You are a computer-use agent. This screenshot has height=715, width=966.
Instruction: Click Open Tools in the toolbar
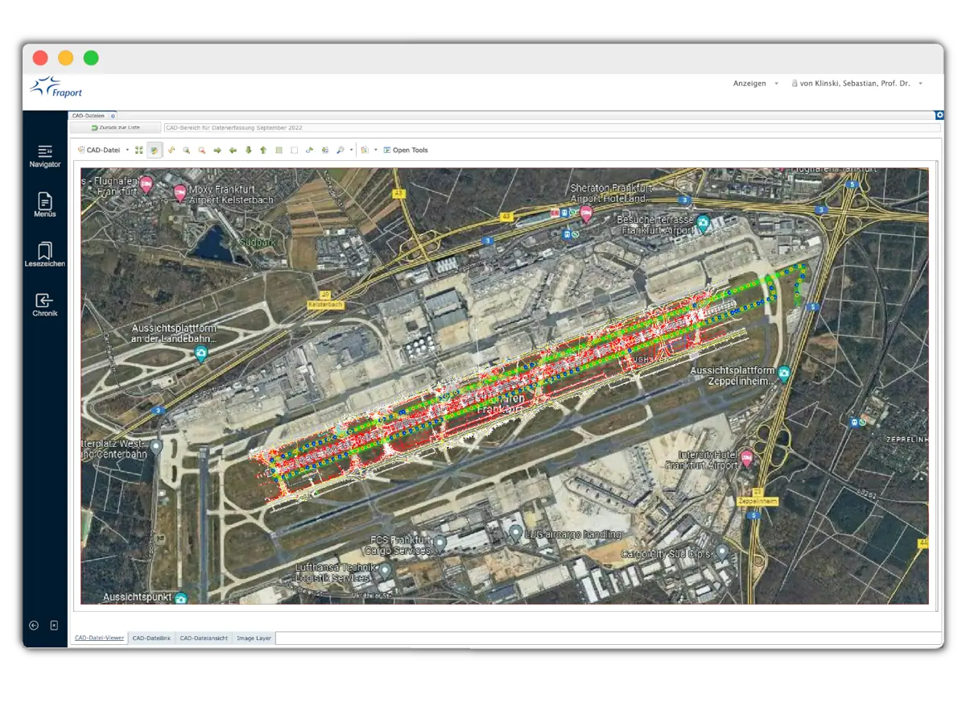pyautogui.click(x=409, y=150)
